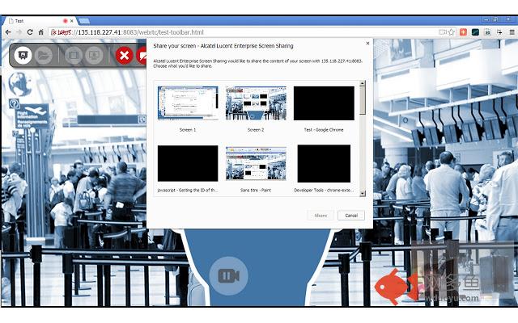Select the Screen 2 thumbnail
Image resolution: width=518 pixels, height=323 pixels.
pyautogui.click(x=256, y=103)
